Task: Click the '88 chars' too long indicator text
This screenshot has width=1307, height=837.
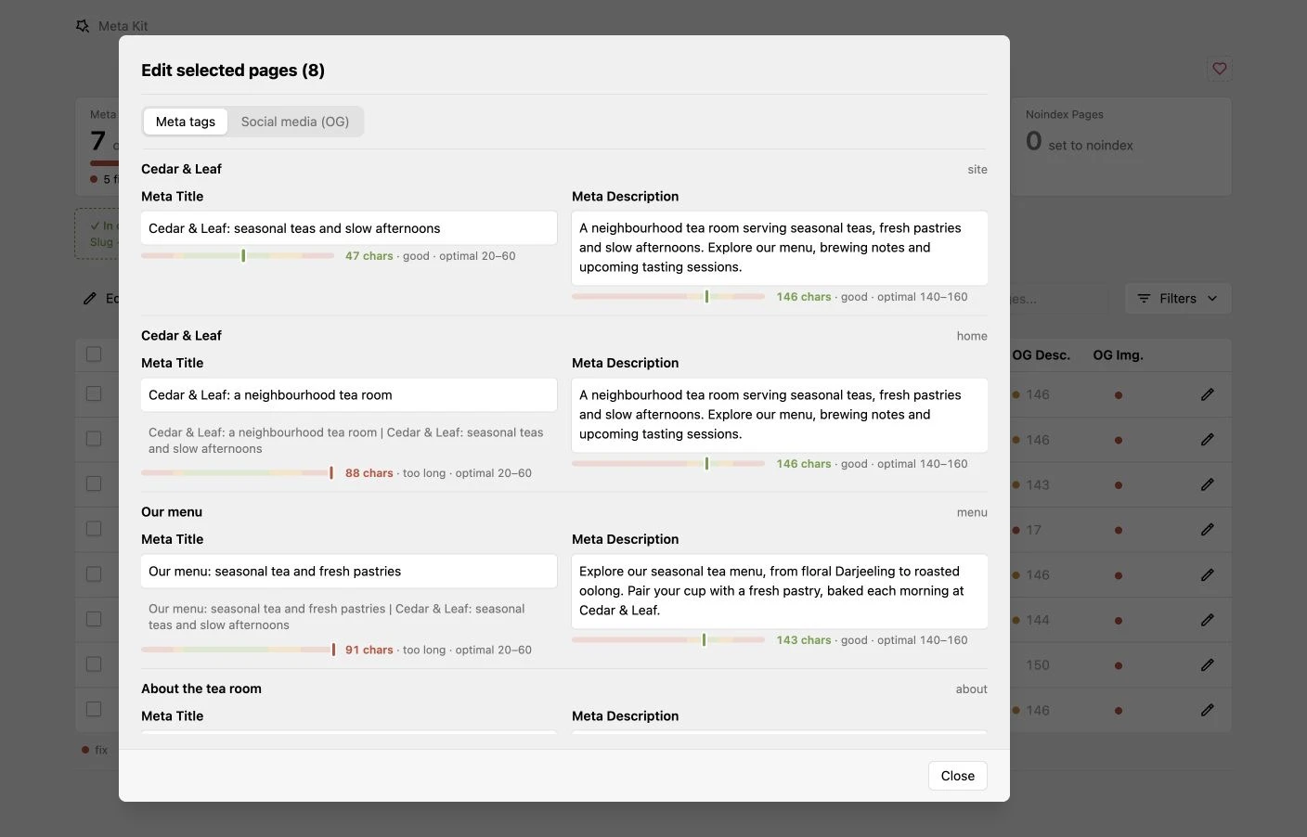Action: [369, 473]
